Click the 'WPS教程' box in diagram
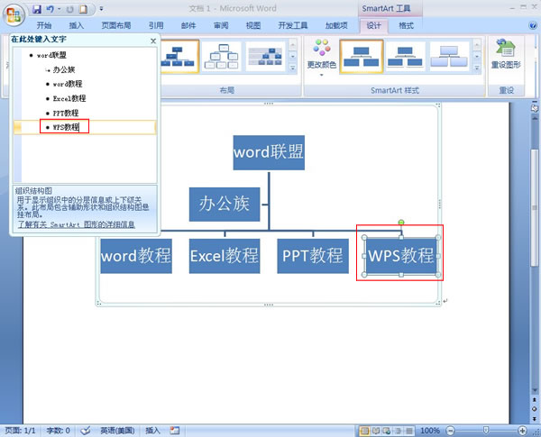541x437 pixels. [401, 256]
